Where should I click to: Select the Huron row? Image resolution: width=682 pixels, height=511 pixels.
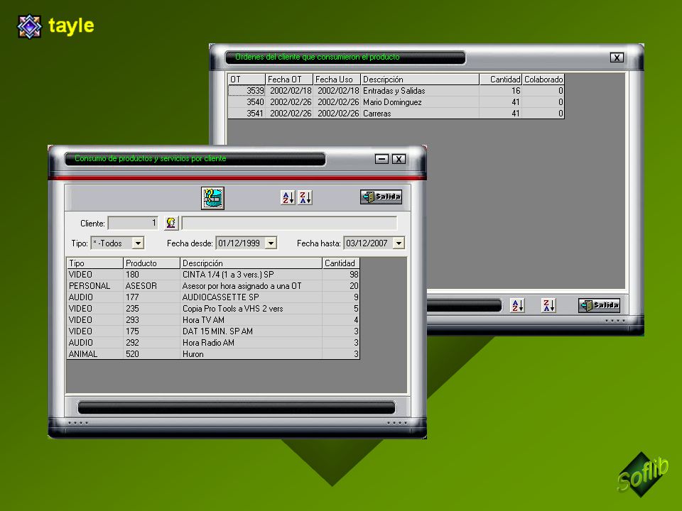click(x=213, y=353)
